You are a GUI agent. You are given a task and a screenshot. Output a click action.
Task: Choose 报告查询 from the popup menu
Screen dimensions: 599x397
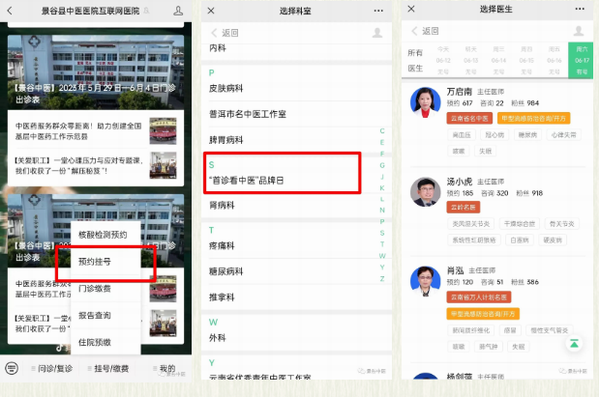106,315
